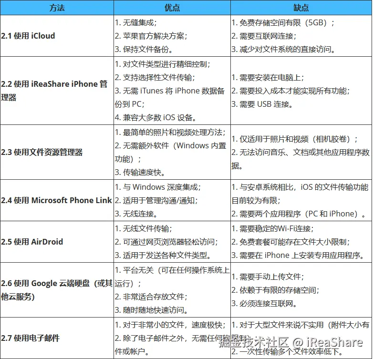Select the 2.5 使用 AirDroid cell
Screen dimensions: 373x359
click(x=57, y=242)
